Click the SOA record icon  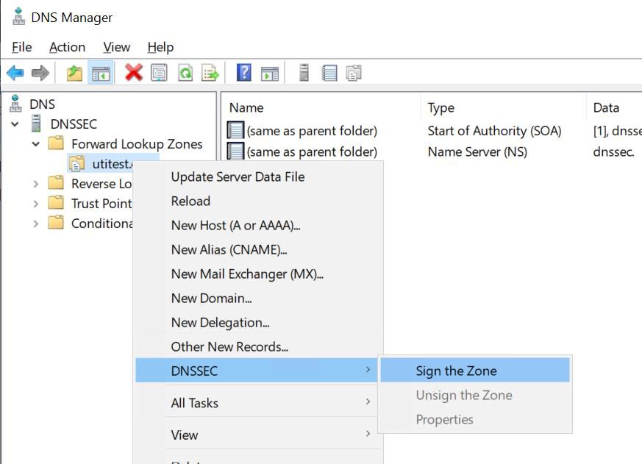click(235, 130)
